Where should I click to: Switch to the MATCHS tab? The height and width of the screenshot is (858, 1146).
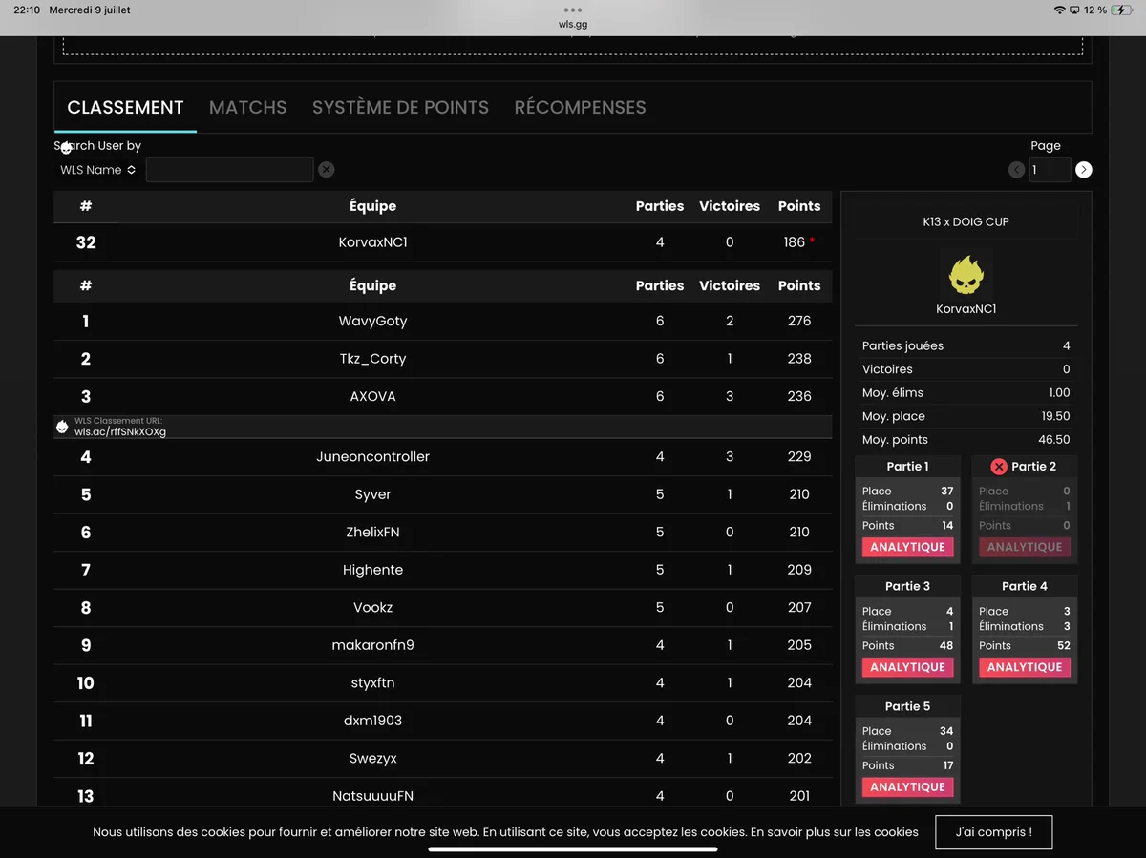(x=247, y=108)
